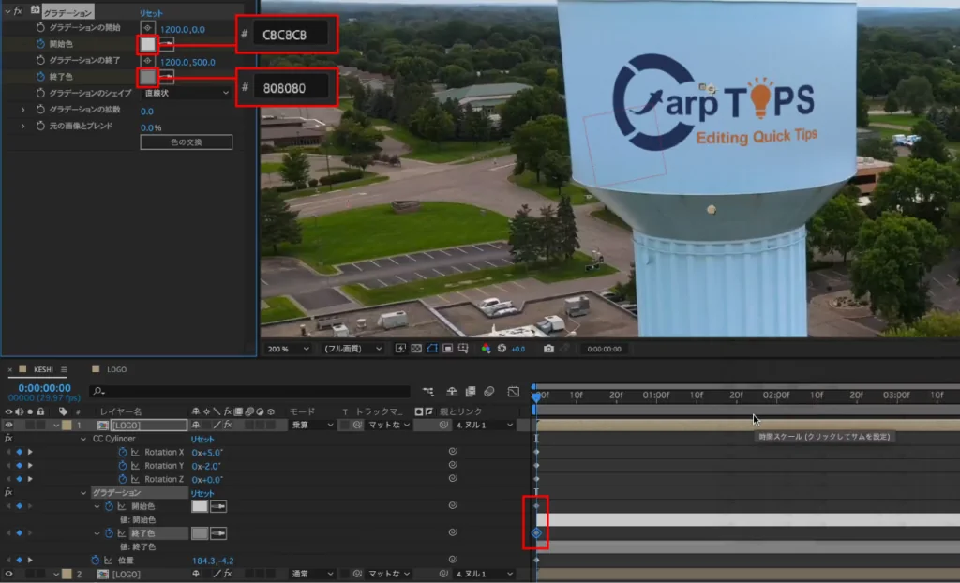Click リセット in effect controls グラデーション

tap(151, 13)
